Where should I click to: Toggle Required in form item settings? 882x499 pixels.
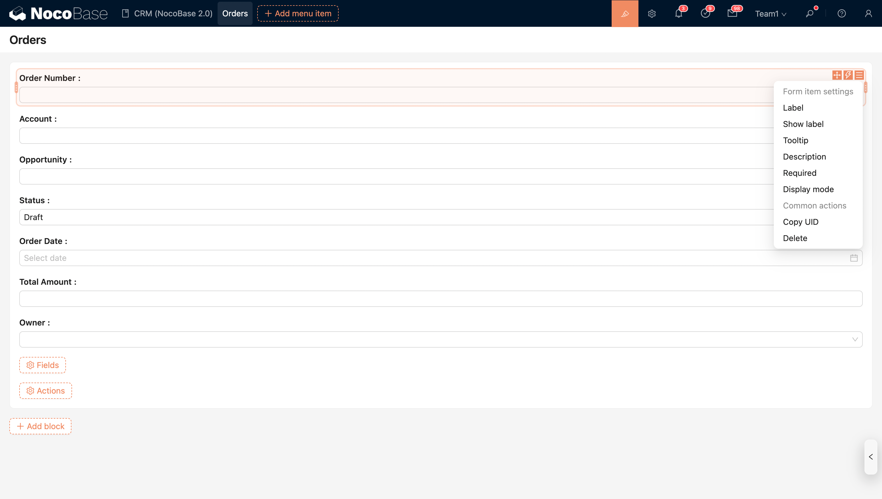point(799,173)
